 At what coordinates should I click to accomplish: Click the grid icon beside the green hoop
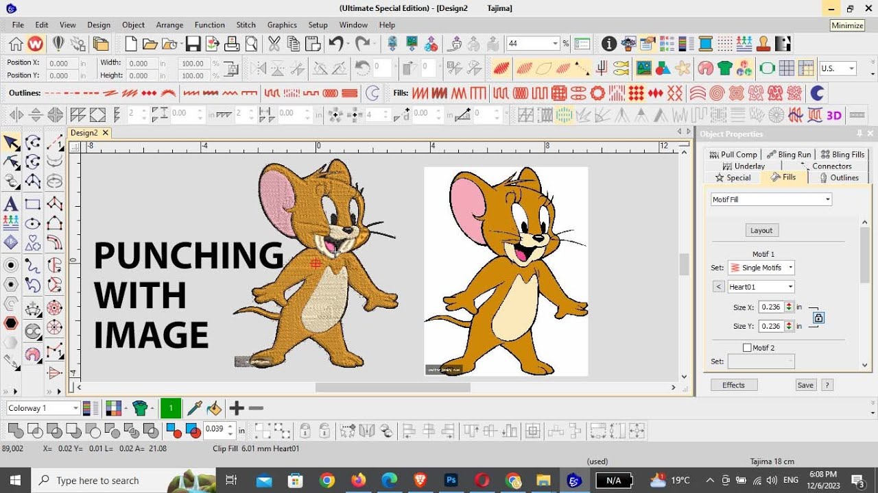coord(787,68)
